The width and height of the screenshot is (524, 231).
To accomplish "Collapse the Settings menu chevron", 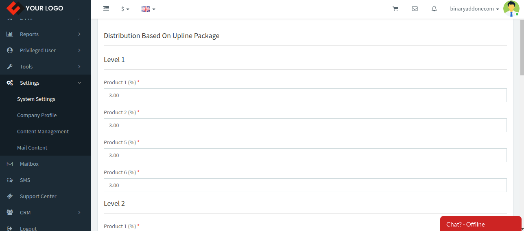I will 79,83.
